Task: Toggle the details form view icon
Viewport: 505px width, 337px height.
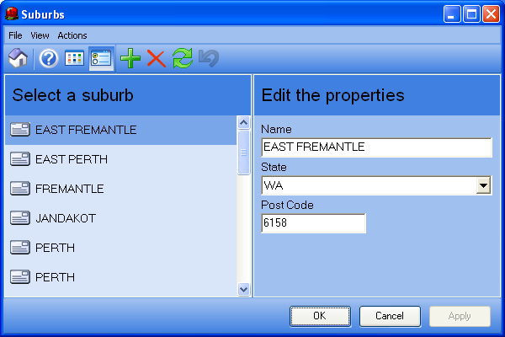Action: point(101,58)
